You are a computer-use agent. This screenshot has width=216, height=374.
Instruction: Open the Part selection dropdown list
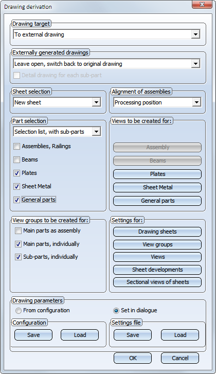pos(57,132)
